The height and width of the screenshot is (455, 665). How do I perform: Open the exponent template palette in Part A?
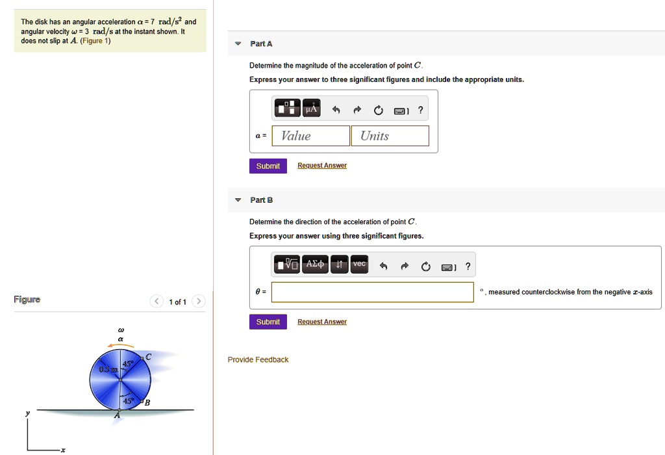286,108
